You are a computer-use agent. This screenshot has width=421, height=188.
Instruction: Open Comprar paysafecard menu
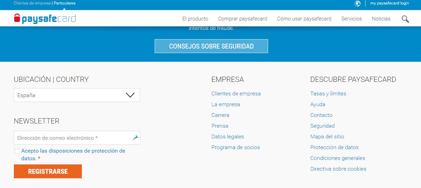click(243, 19)
